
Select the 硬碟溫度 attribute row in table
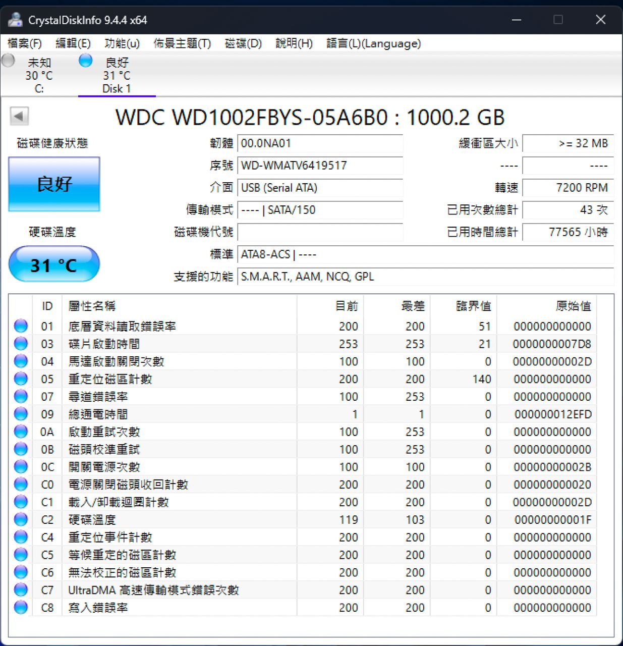(x=303, y=519)
